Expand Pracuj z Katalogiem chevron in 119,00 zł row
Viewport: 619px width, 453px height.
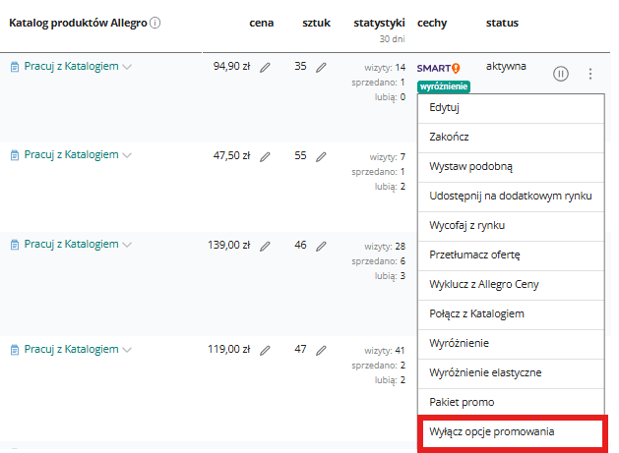pos(127,350)
